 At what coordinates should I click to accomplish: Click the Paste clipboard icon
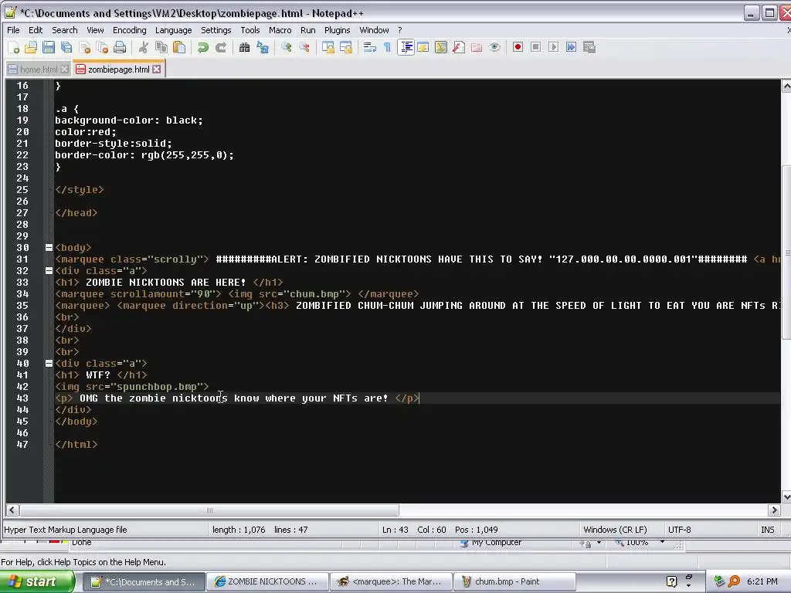pos(179,47)
